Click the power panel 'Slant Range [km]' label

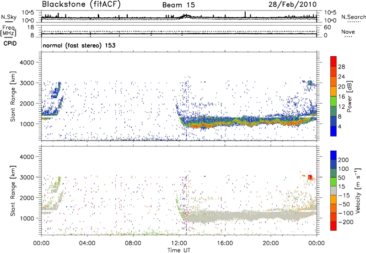tap(13, 96)
